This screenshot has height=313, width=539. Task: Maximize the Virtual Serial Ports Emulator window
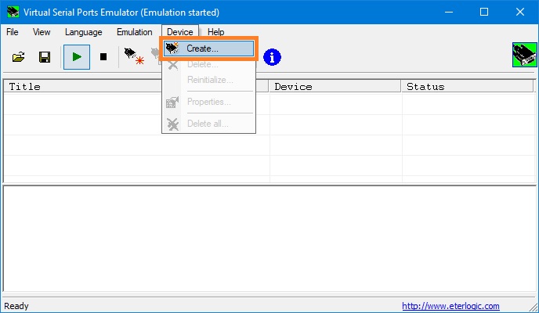click(484, 12)
